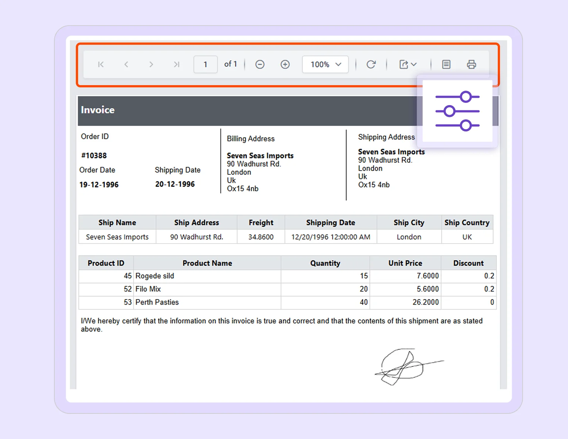Click the page number input field
The height and width of the screenshot is (439, 568).
[205, 64]
